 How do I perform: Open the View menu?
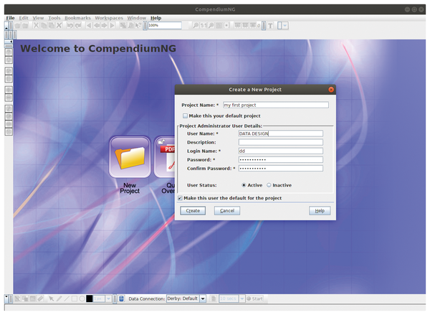38,18
